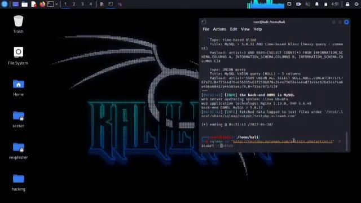Viewport: 361px width, 203px height.
Task: Open the notifications bell
Action: click(317, 4)
